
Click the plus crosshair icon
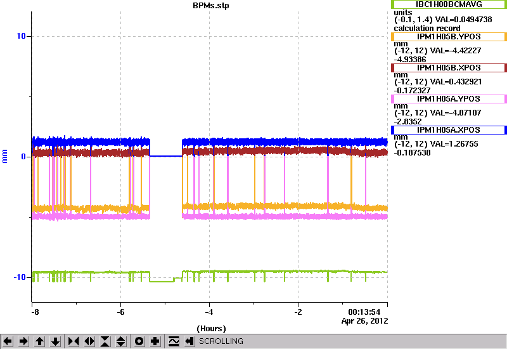point(155,341)
